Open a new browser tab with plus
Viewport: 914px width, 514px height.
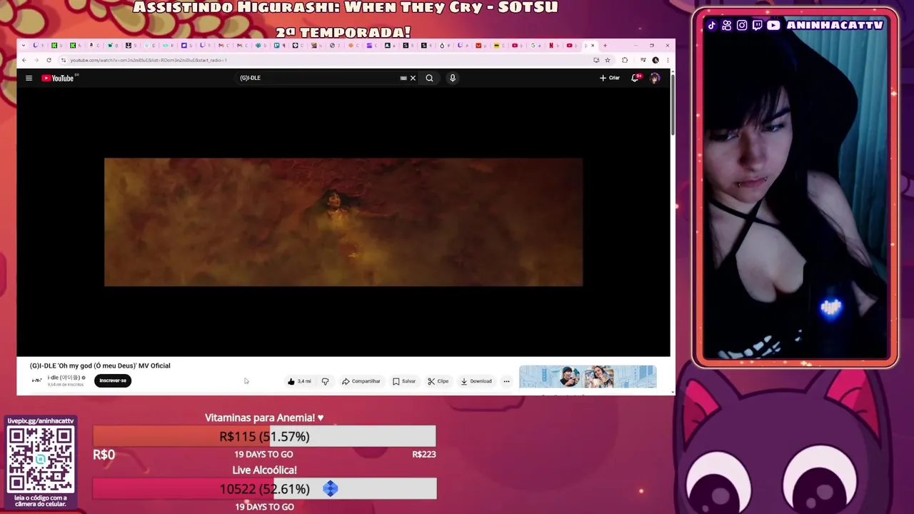[x=605, y=46]
